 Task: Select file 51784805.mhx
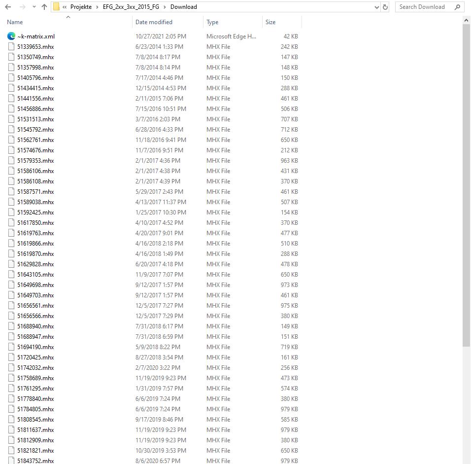coord(35,409)
